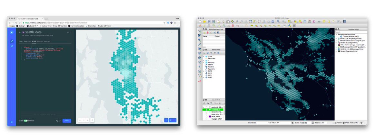Viewport: 387px width, 136px height.
Task: Click the Save project icon in QGIS toolbar
Action: pyautogui.click(x=209, y=21)
